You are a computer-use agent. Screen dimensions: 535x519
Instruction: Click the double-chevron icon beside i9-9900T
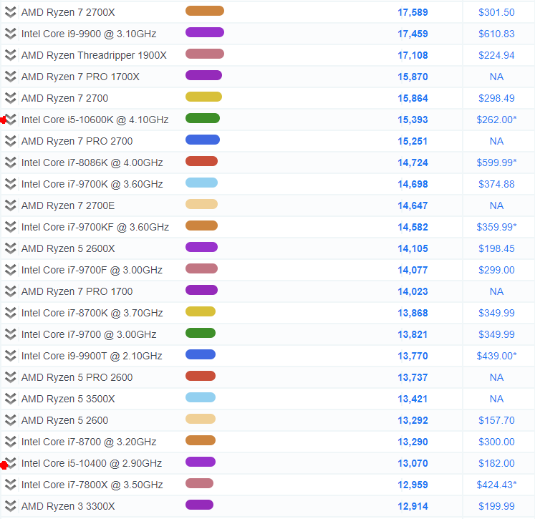point(11,356)
